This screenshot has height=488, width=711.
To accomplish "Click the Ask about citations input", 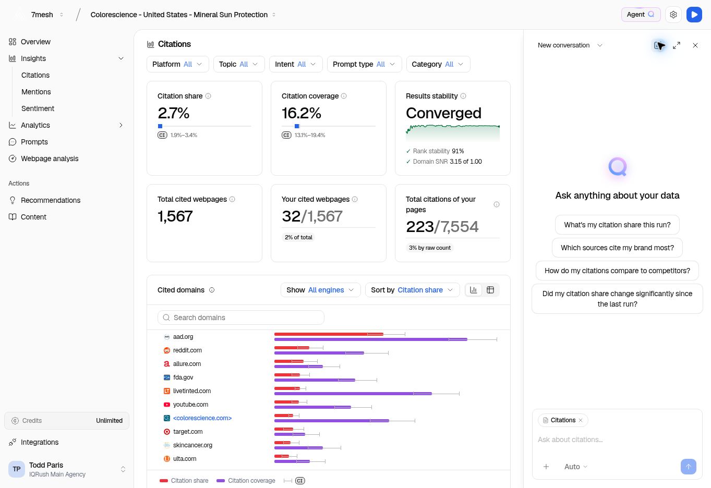I will (617, 440).
